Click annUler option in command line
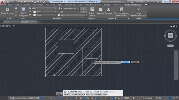Screen dimensions: 179x100 (x=89, y=94)
